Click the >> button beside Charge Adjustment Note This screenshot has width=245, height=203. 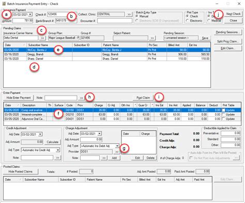[104, 158]
